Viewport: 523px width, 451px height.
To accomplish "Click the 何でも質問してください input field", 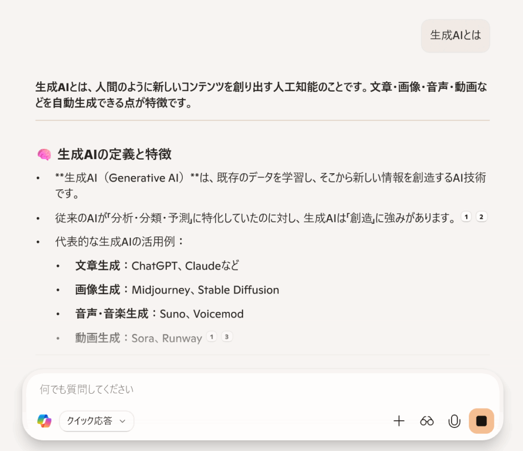I will [204, 389].
